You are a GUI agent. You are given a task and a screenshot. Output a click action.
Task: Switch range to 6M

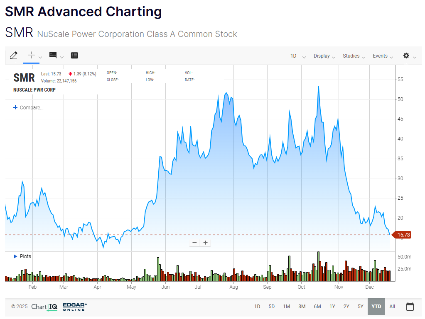point(317,307)
